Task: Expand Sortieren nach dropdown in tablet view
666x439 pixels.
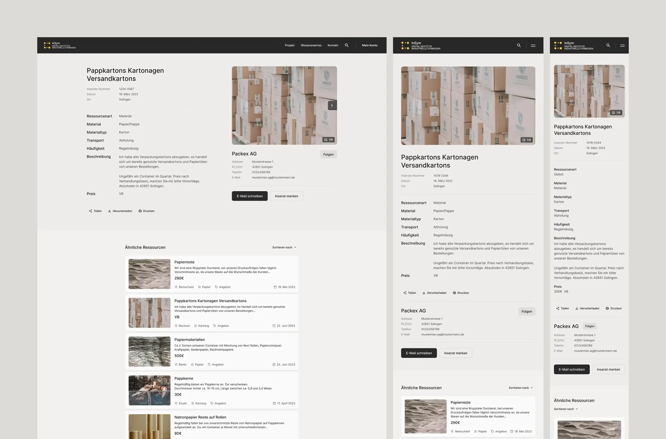Action: [x=520, y=388]
